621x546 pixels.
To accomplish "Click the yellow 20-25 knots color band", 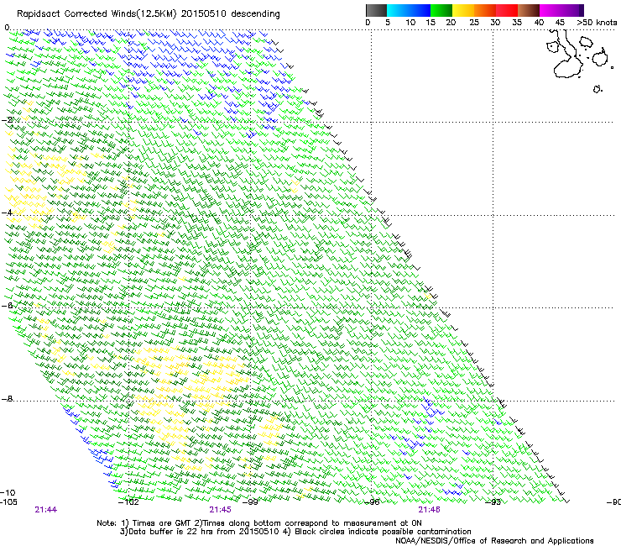I will (x=463, y=10).
